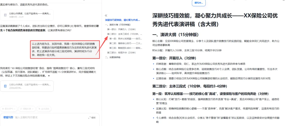Click the document icon on the 23:29 file card
The height and width of the screenshot is (126, 287).
click(x=5, y=15)
